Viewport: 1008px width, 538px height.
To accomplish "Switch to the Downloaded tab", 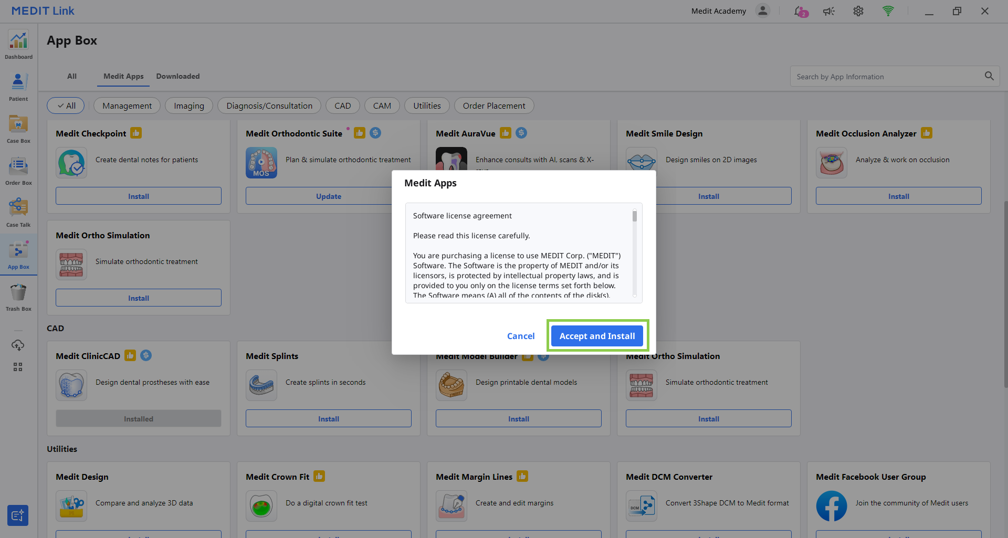I will (178, 76).
